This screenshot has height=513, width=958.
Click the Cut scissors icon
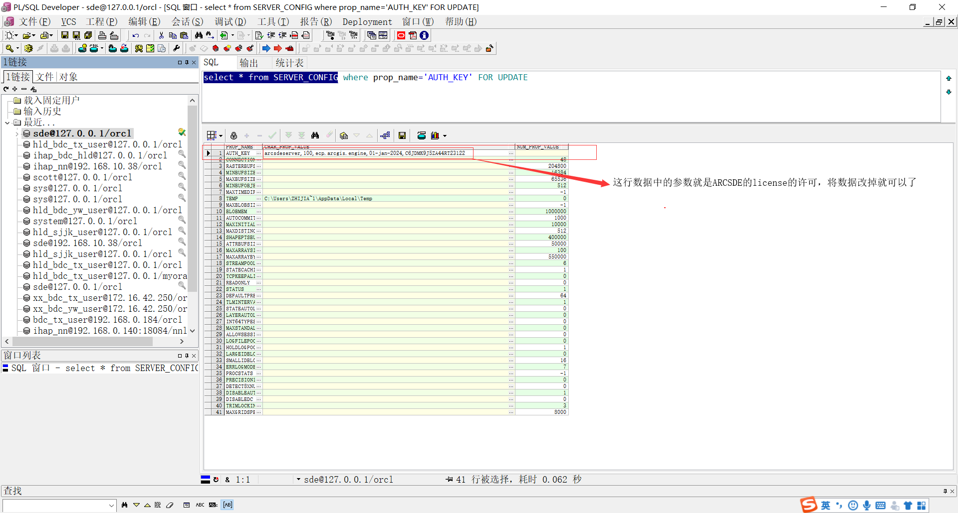click(161, 35)
